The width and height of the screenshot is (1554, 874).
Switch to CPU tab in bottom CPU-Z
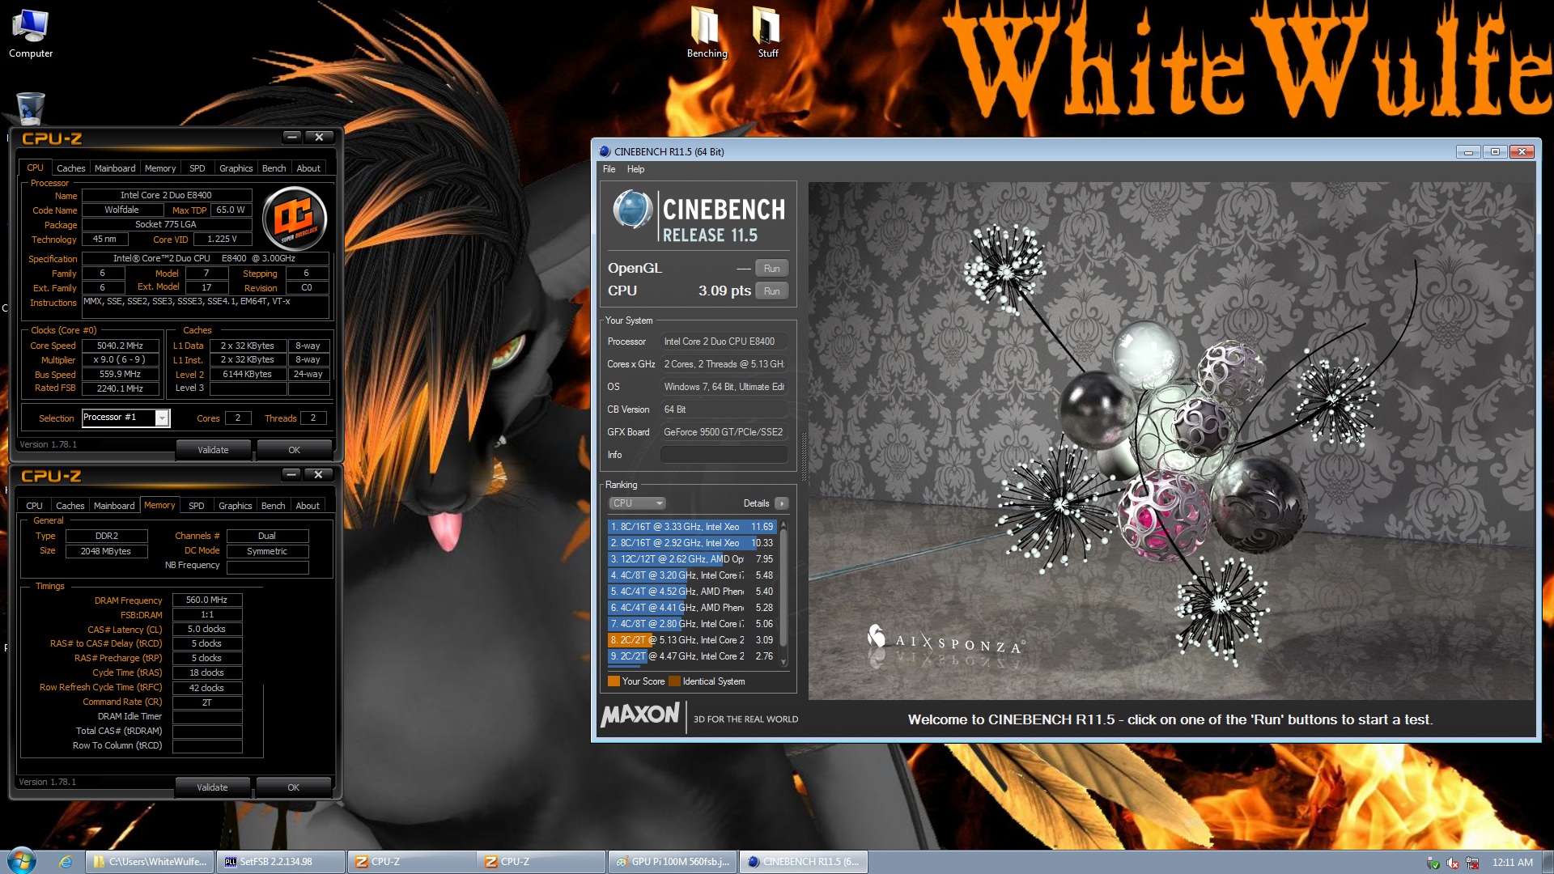[x=34, y=506]
